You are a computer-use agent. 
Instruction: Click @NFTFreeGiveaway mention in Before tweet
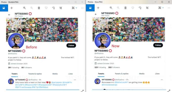(23, 87)
